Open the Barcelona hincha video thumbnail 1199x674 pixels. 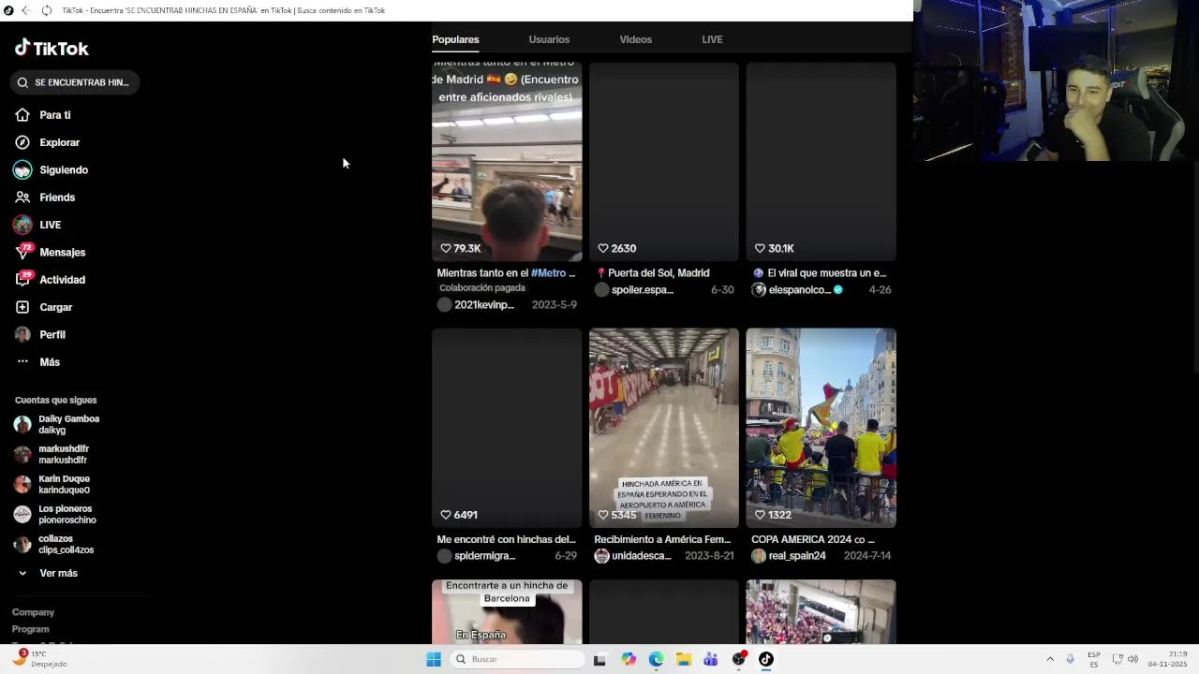507,611
